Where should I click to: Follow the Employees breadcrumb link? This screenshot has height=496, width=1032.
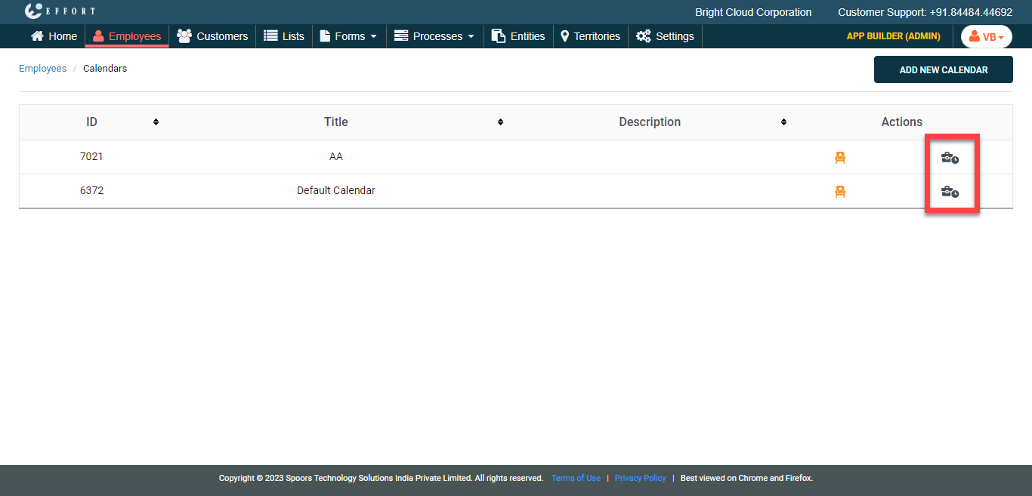[42, 69]
